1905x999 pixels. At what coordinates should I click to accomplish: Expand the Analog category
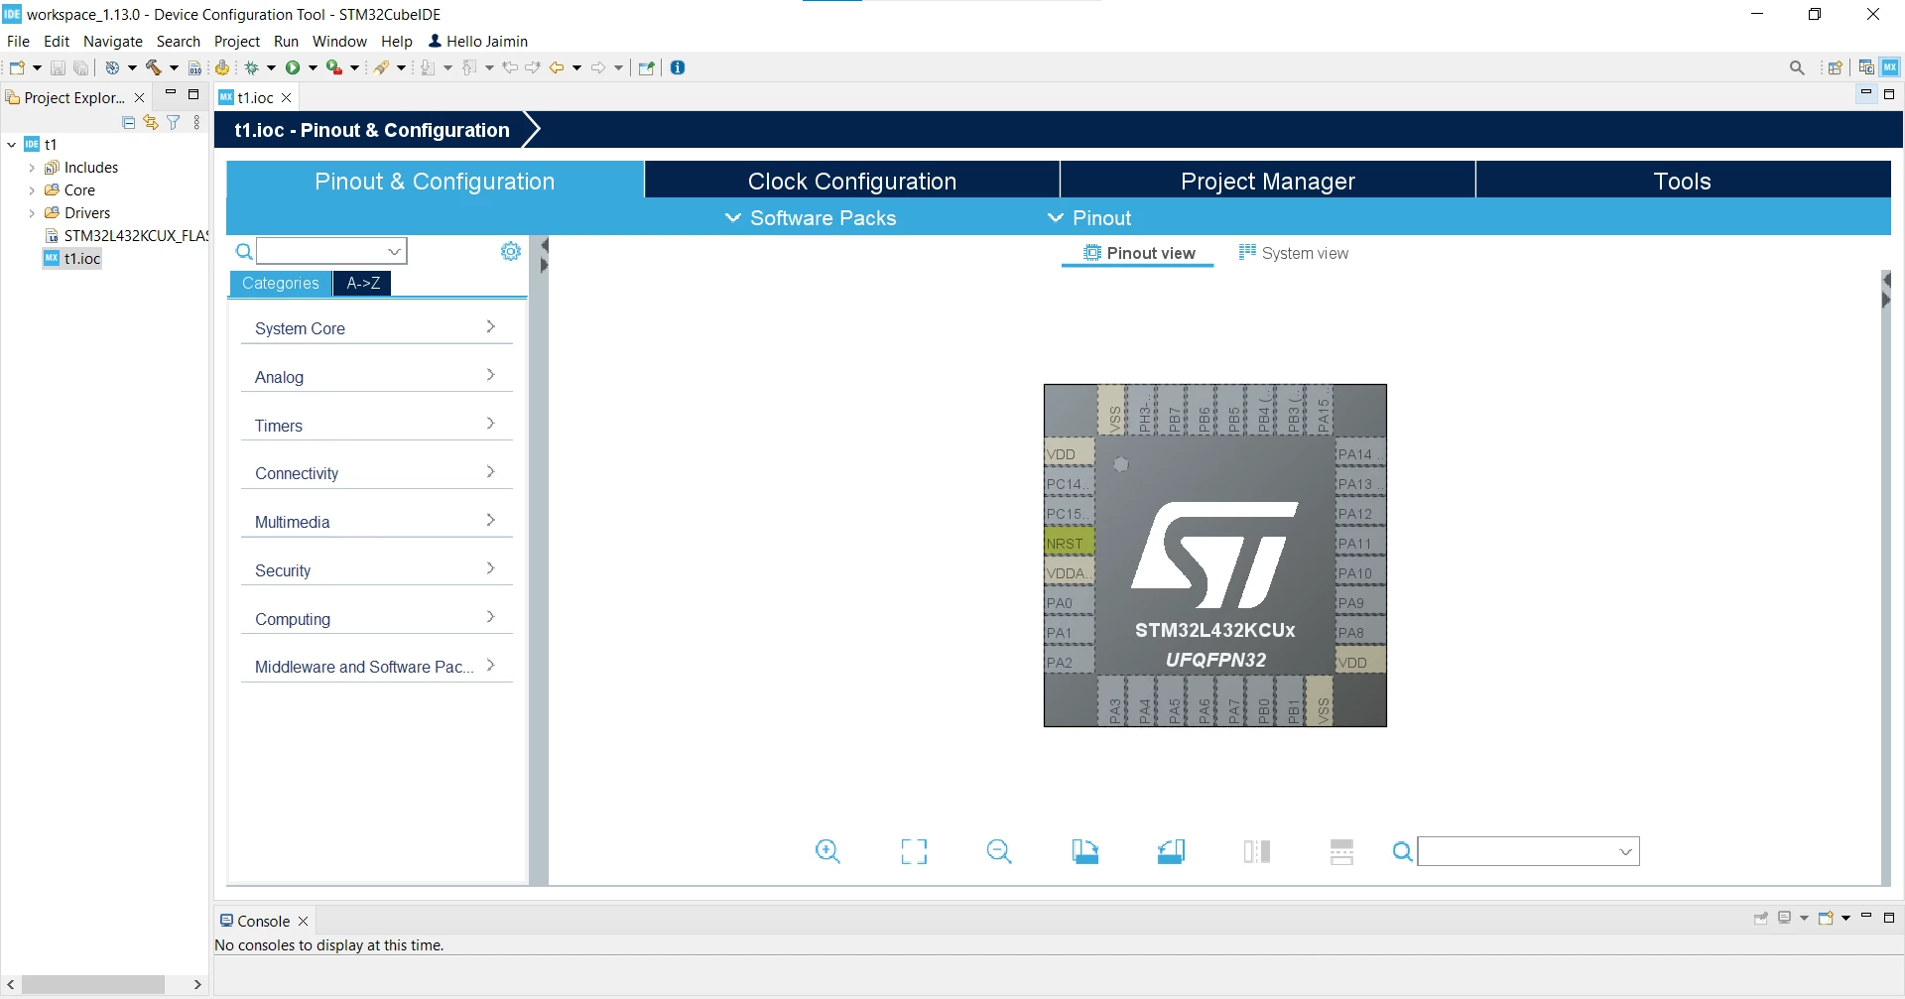[x=376, y=376]
